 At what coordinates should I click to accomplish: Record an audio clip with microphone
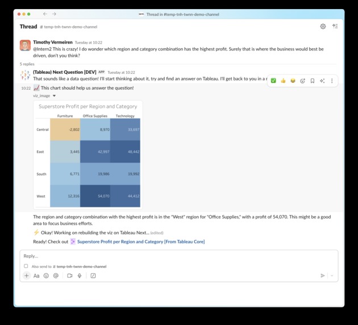(80, 276)
